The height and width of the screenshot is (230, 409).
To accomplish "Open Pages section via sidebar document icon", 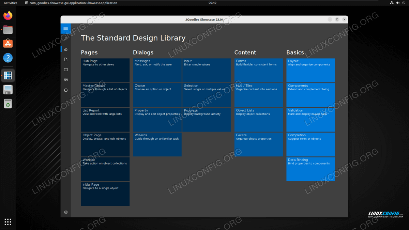I will pos(66,59).
